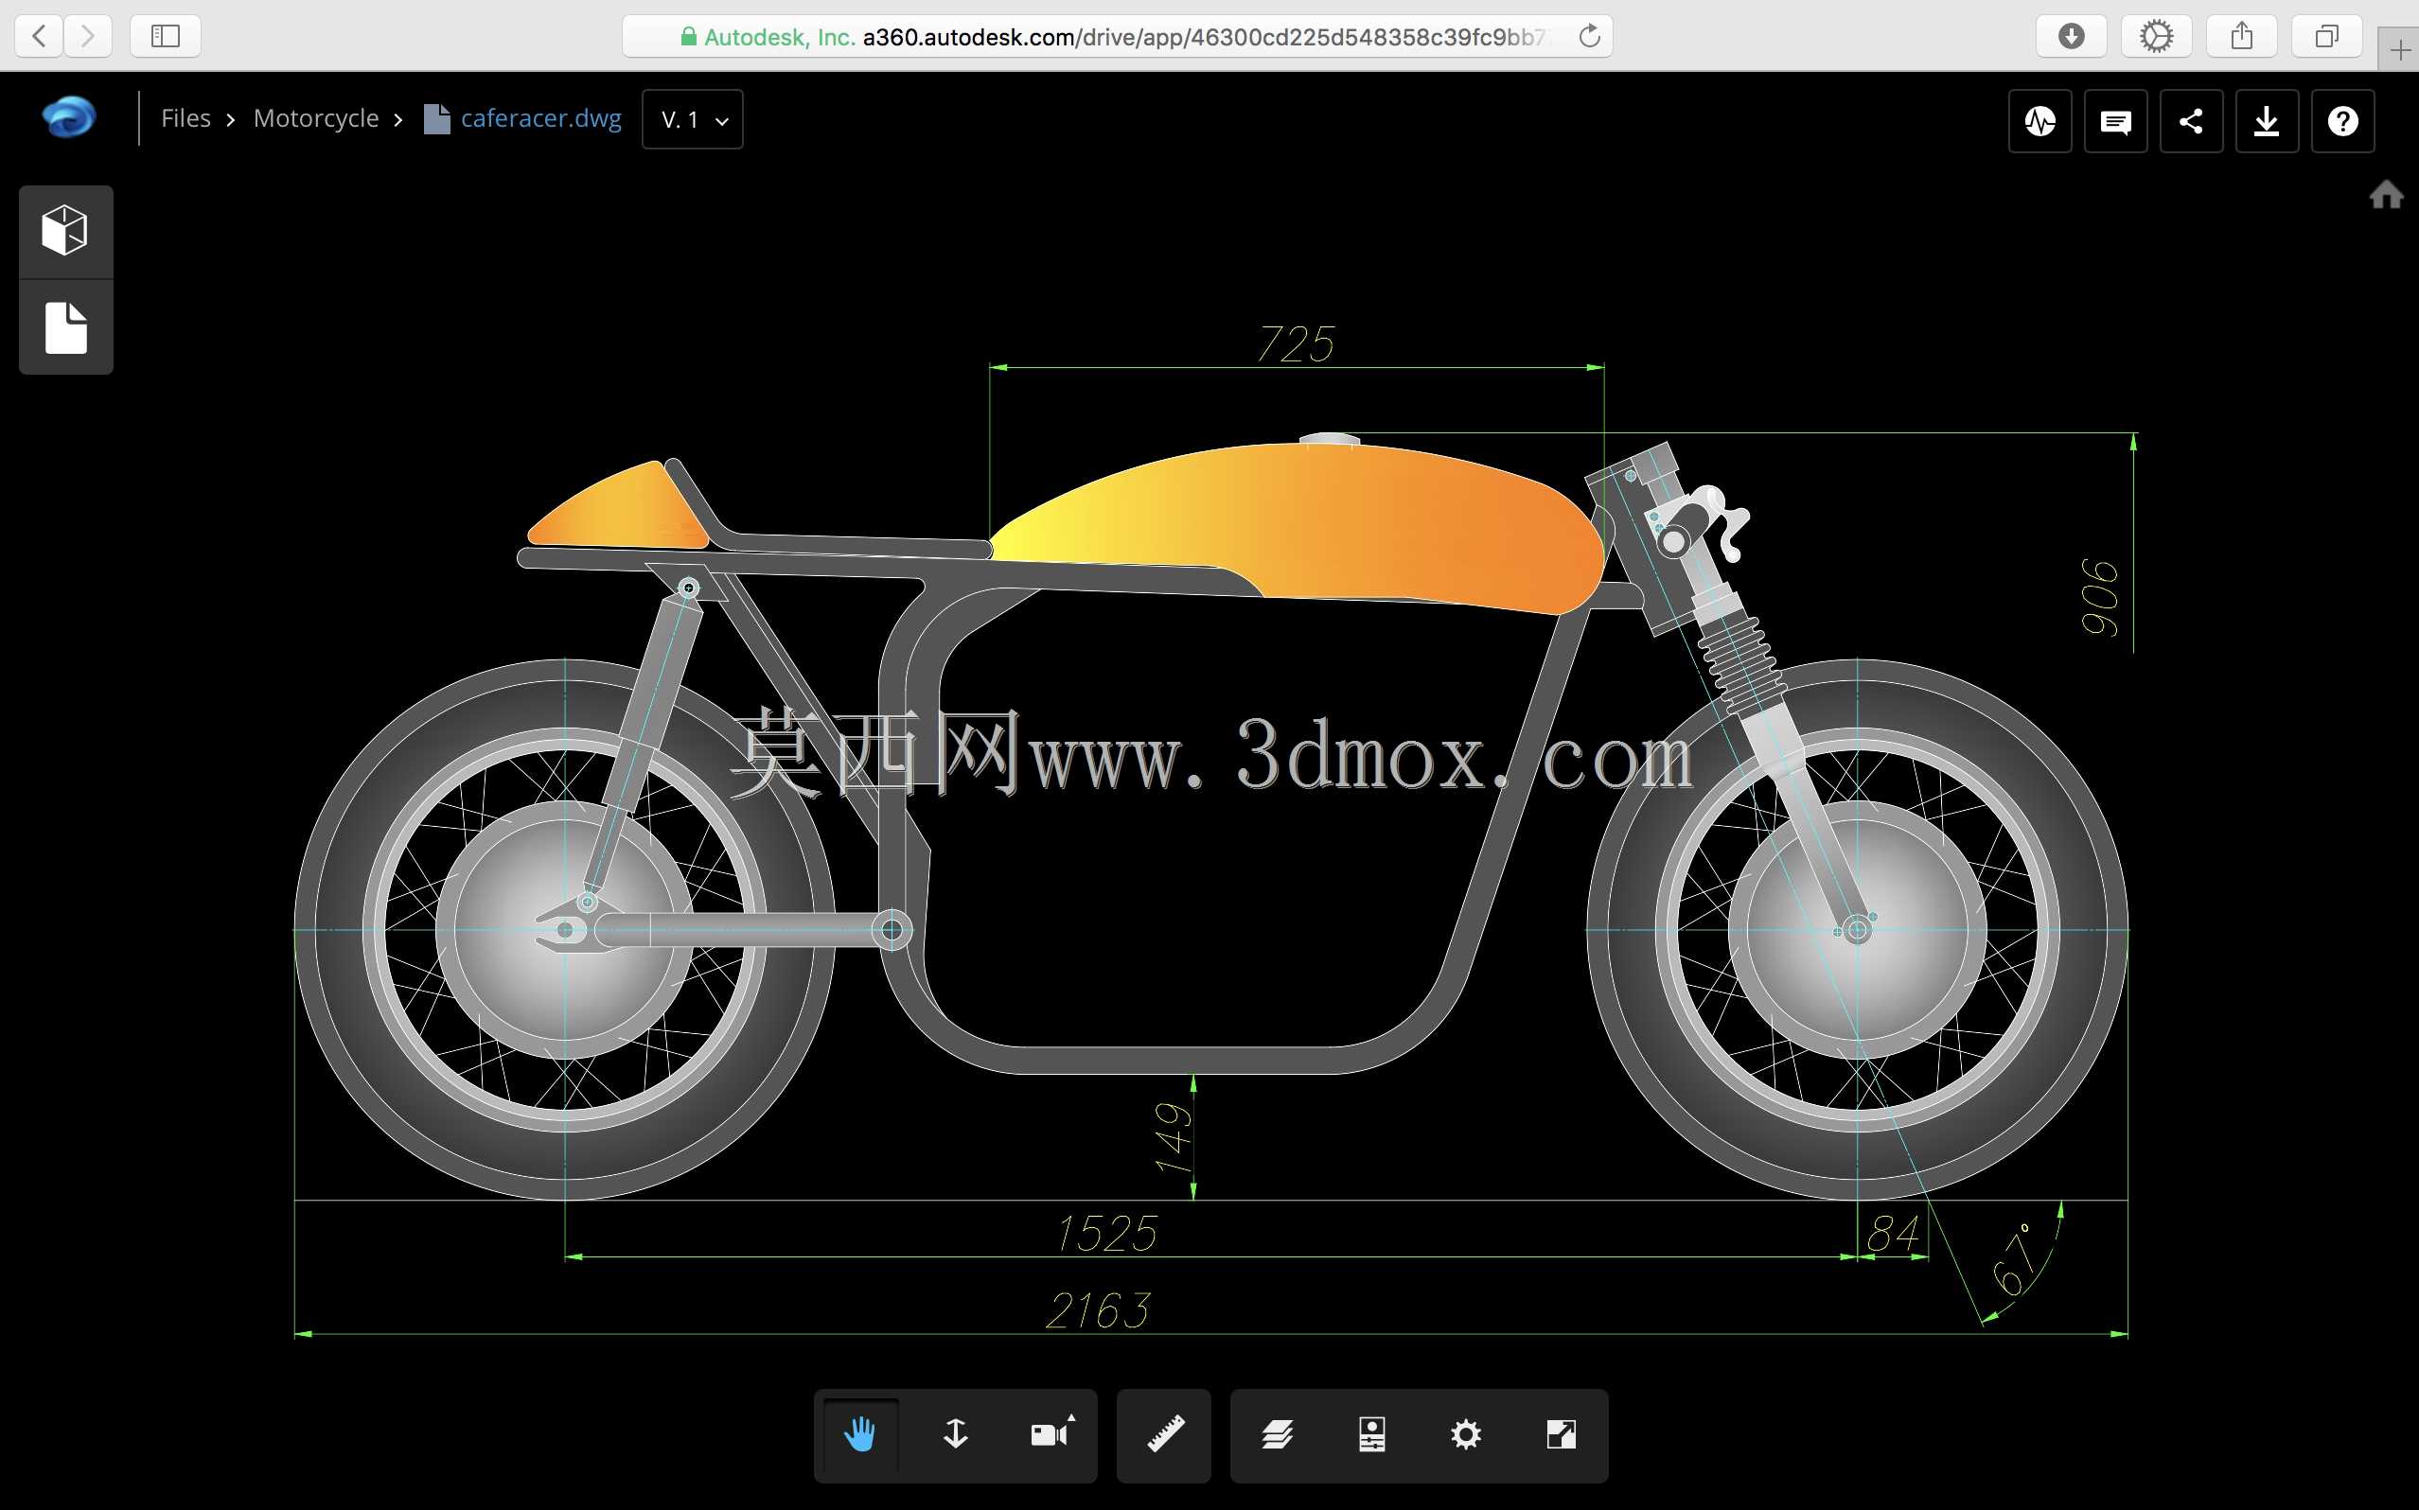Viewport: 2419px width, 1510px height.
Task: Open a new Safari tab
Action: coord(2399,50)
